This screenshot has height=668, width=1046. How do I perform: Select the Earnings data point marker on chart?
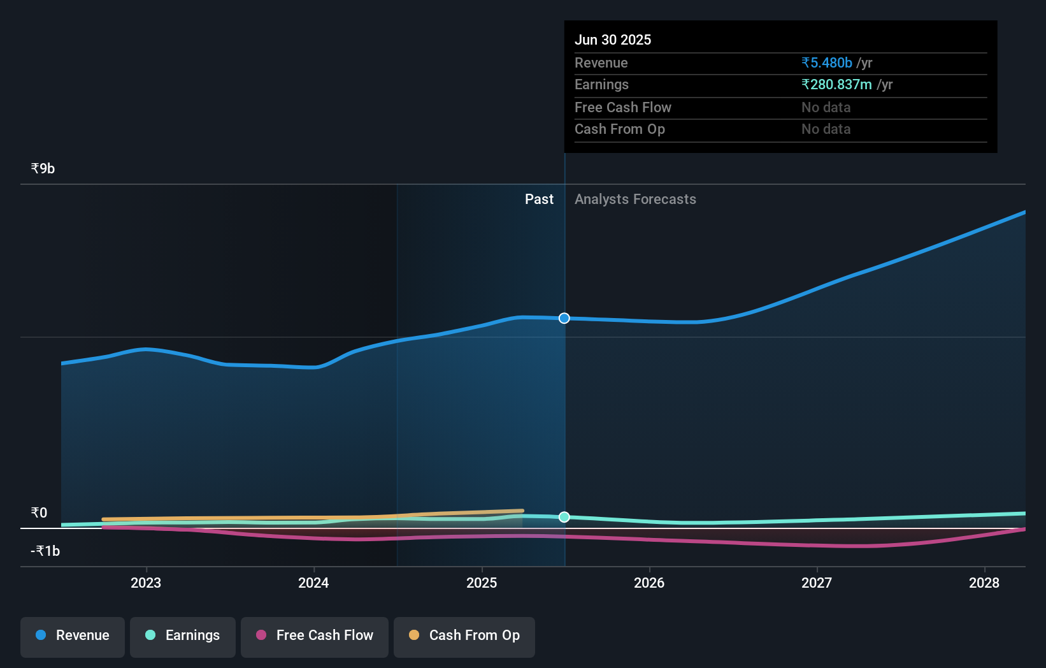click(564, 517)
